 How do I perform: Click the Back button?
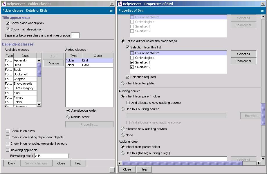pyautogui.click(x=11, y=163)
